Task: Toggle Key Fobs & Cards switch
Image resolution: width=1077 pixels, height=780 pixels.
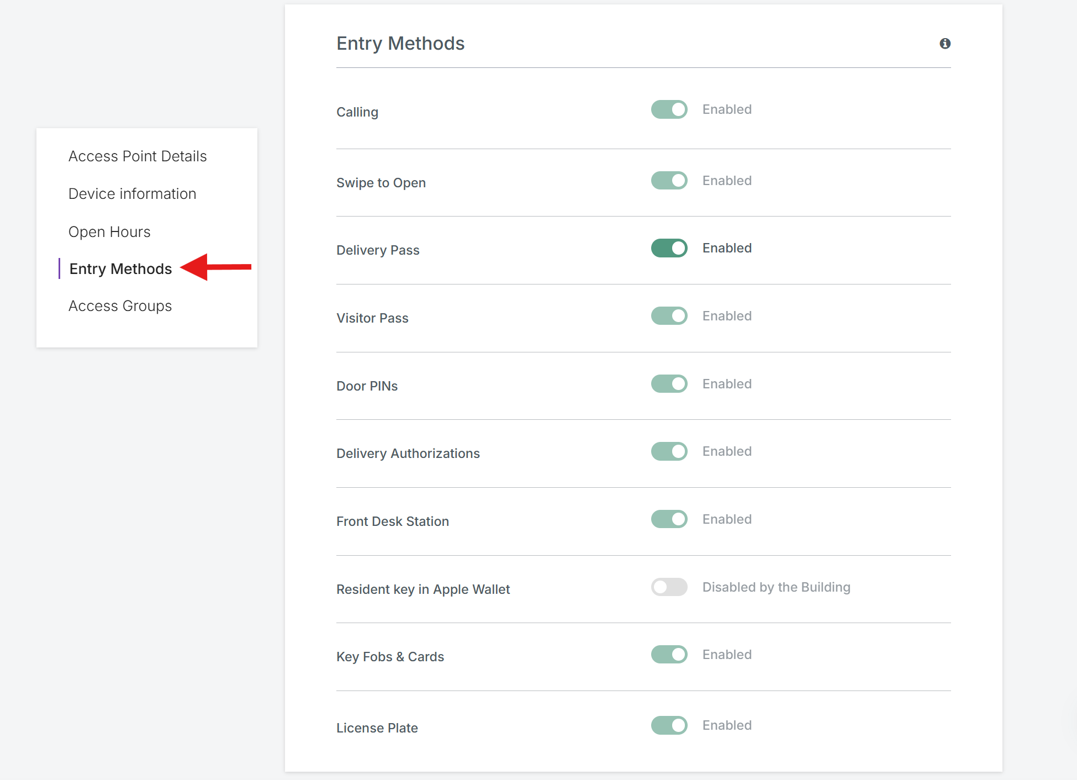Action: (x=669, y=655)
